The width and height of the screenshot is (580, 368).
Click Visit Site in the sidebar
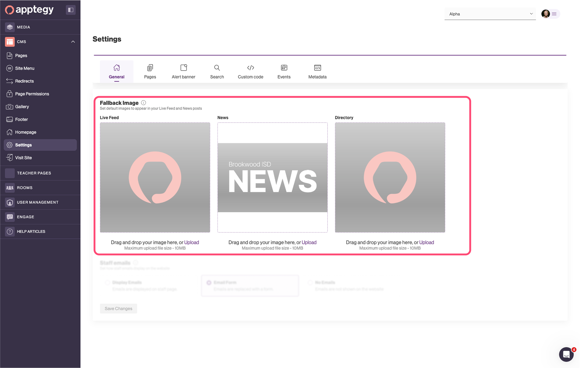click(40, 158)
